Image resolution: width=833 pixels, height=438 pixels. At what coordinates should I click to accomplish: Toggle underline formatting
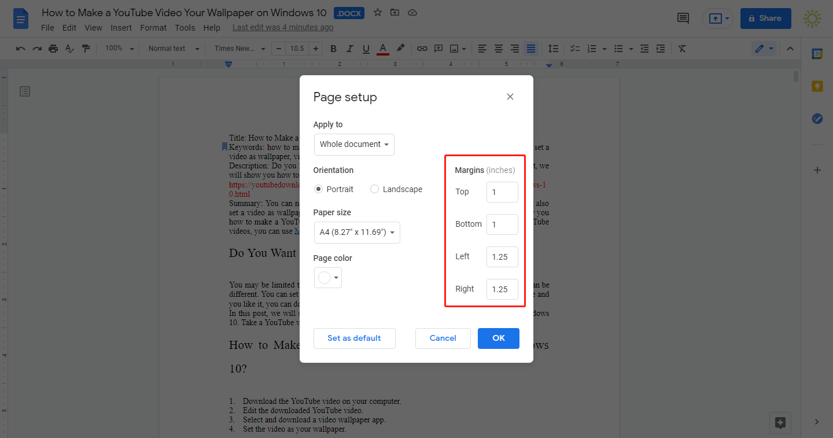(x=366, y=49)
